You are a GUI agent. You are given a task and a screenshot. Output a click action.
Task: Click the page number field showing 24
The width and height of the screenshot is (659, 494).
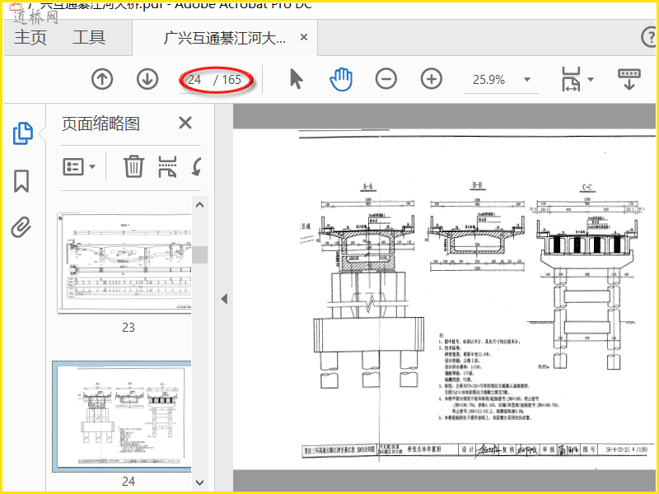point(194,80)
